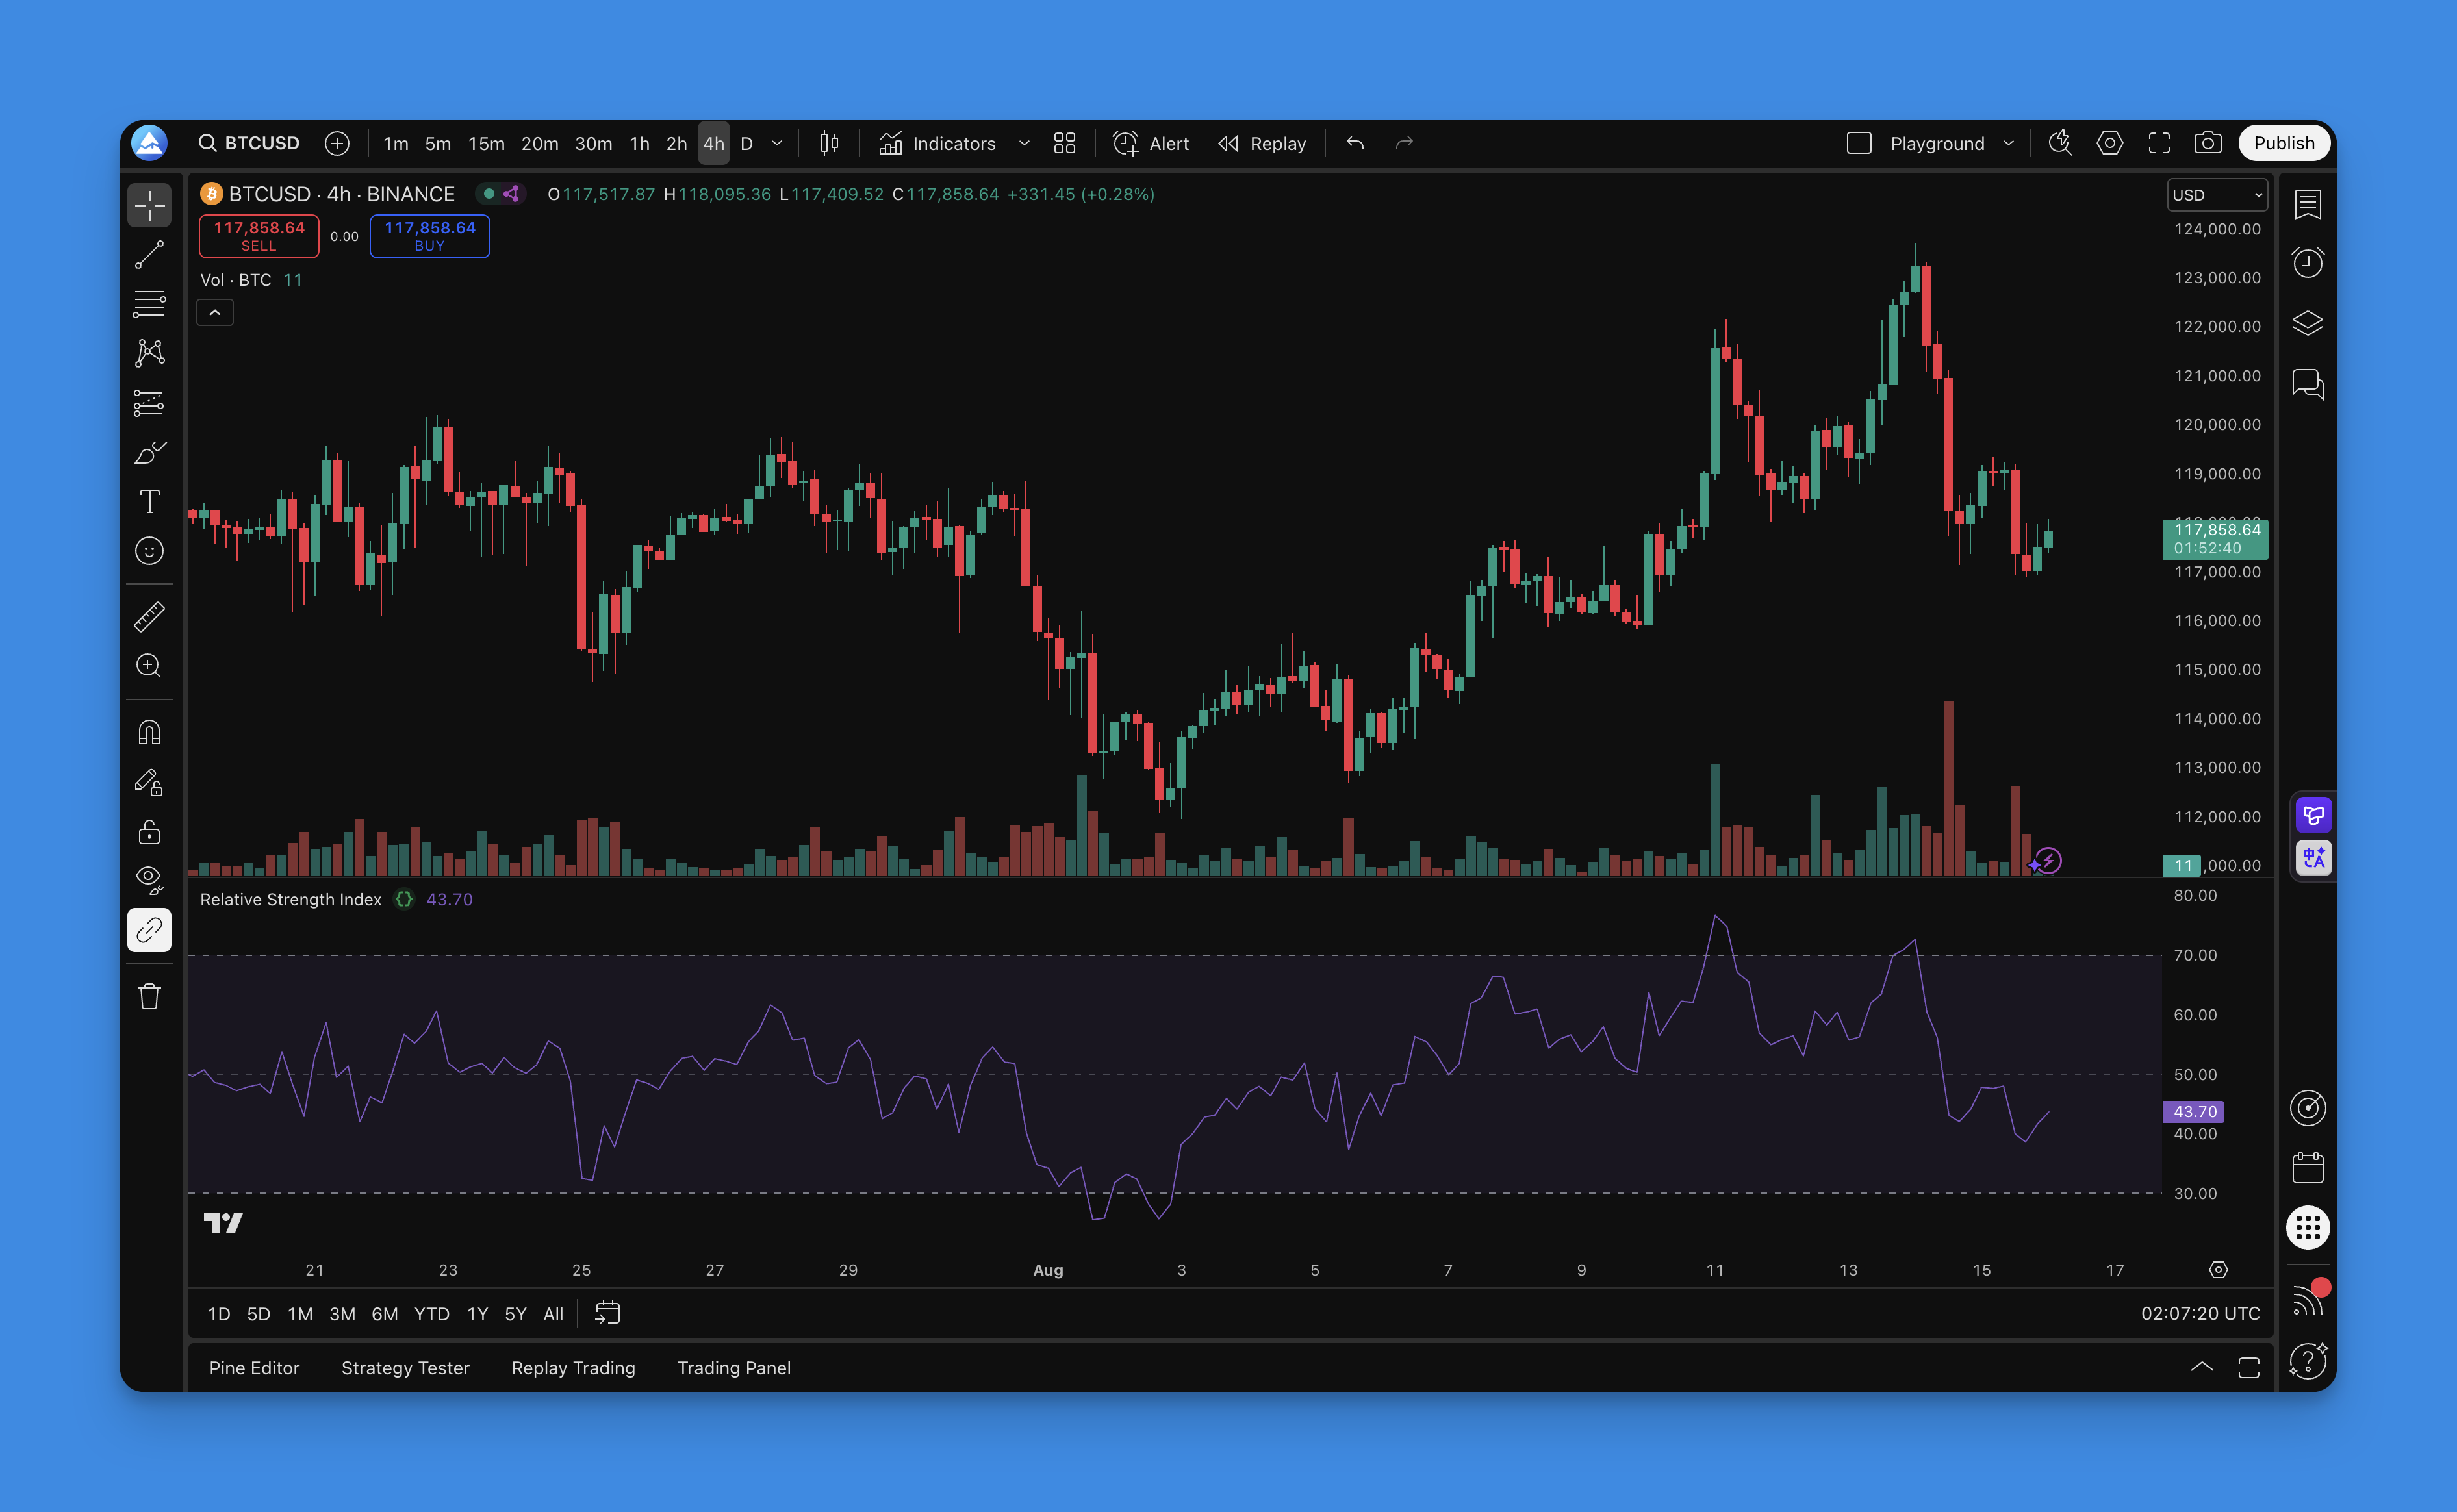This screenshot has width=2457, height=1512.
Task: Start bar Replay mode
Action: 1262,143
